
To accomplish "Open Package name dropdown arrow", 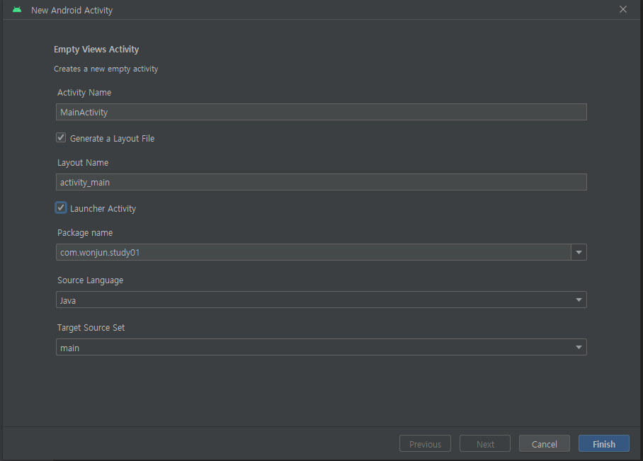I will 579,252.
